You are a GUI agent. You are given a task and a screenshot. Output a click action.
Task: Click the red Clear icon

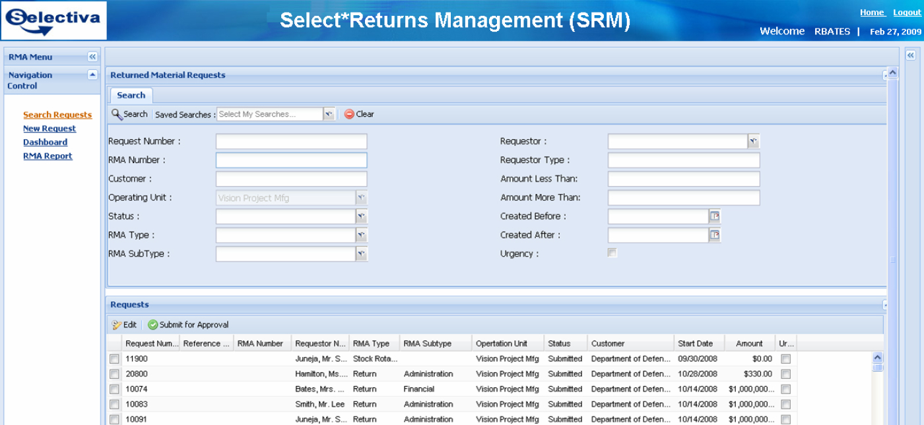[x=349, y=114]
